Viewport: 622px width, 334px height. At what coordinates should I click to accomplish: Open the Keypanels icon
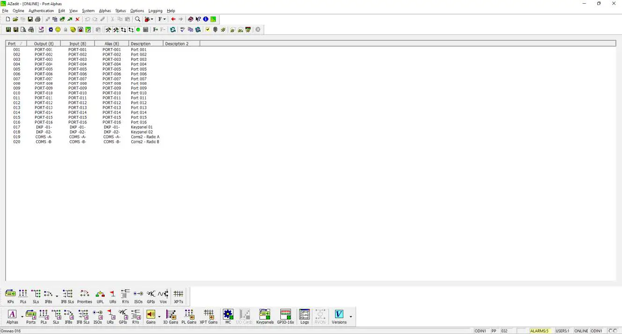(x=265, y=317)
